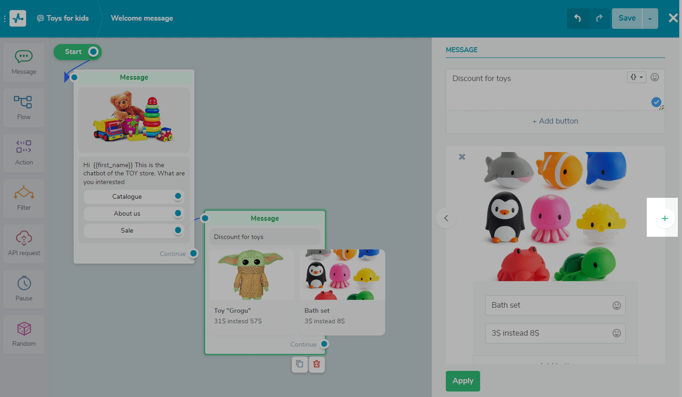
Task: Edit the Discount for toys message text
Action: pos(555,90)
